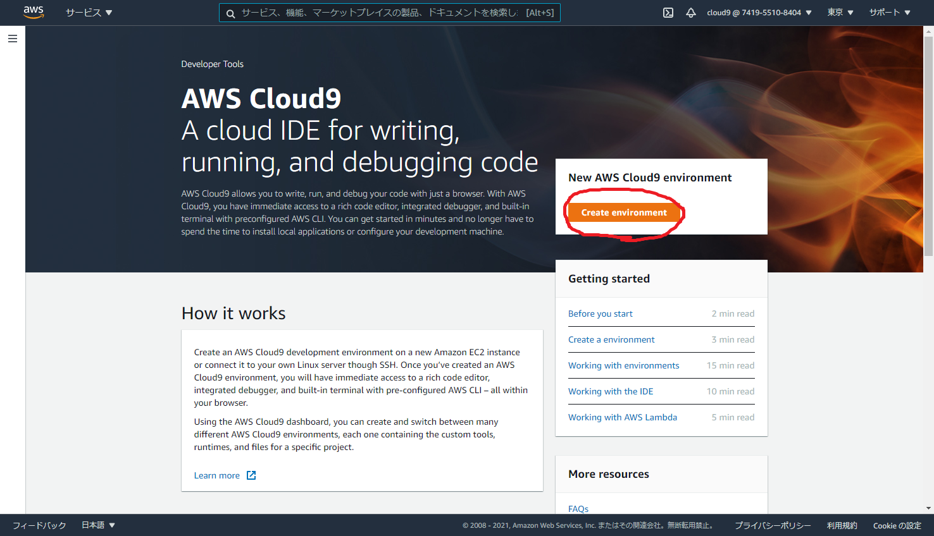This screenshot has height=536, width=934.
Task: Click the search magnifier icon
Action: [230, 13]
